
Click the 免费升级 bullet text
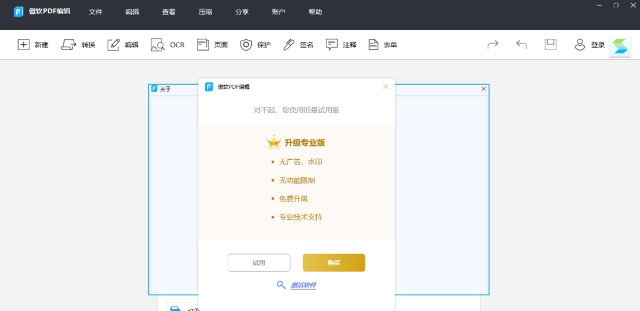(x=293, y=199)
